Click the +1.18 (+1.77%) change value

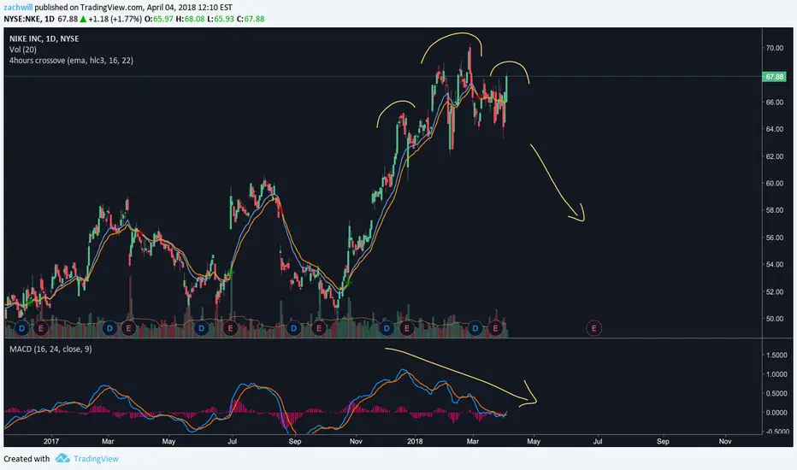click(115, 19)
